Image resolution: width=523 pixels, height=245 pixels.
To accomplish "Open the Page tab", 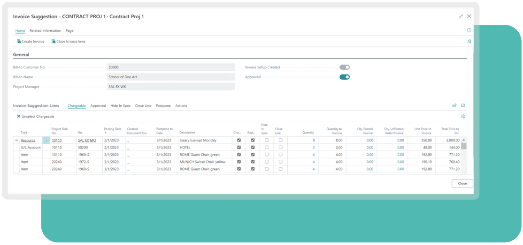I will 69,31.
